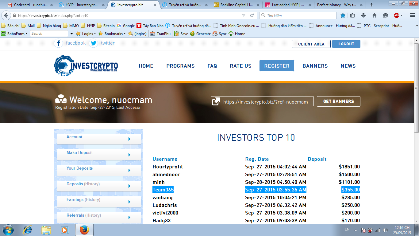Switch to the Perfect Money tab
The width and height of the screenshot is (419, 236).
(x=339, y=5)
